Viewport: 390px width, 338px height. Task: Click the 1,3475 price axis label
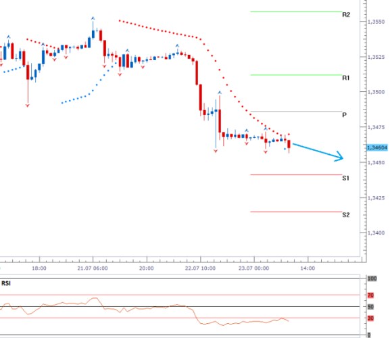point(376,127)
